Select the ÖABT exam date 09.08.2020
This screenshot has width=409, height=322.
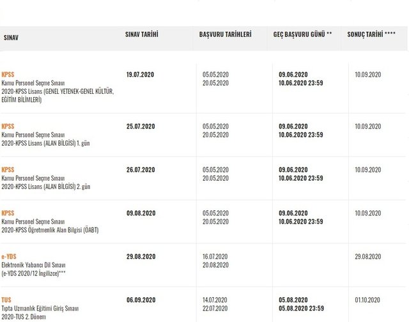coord(141,213)
